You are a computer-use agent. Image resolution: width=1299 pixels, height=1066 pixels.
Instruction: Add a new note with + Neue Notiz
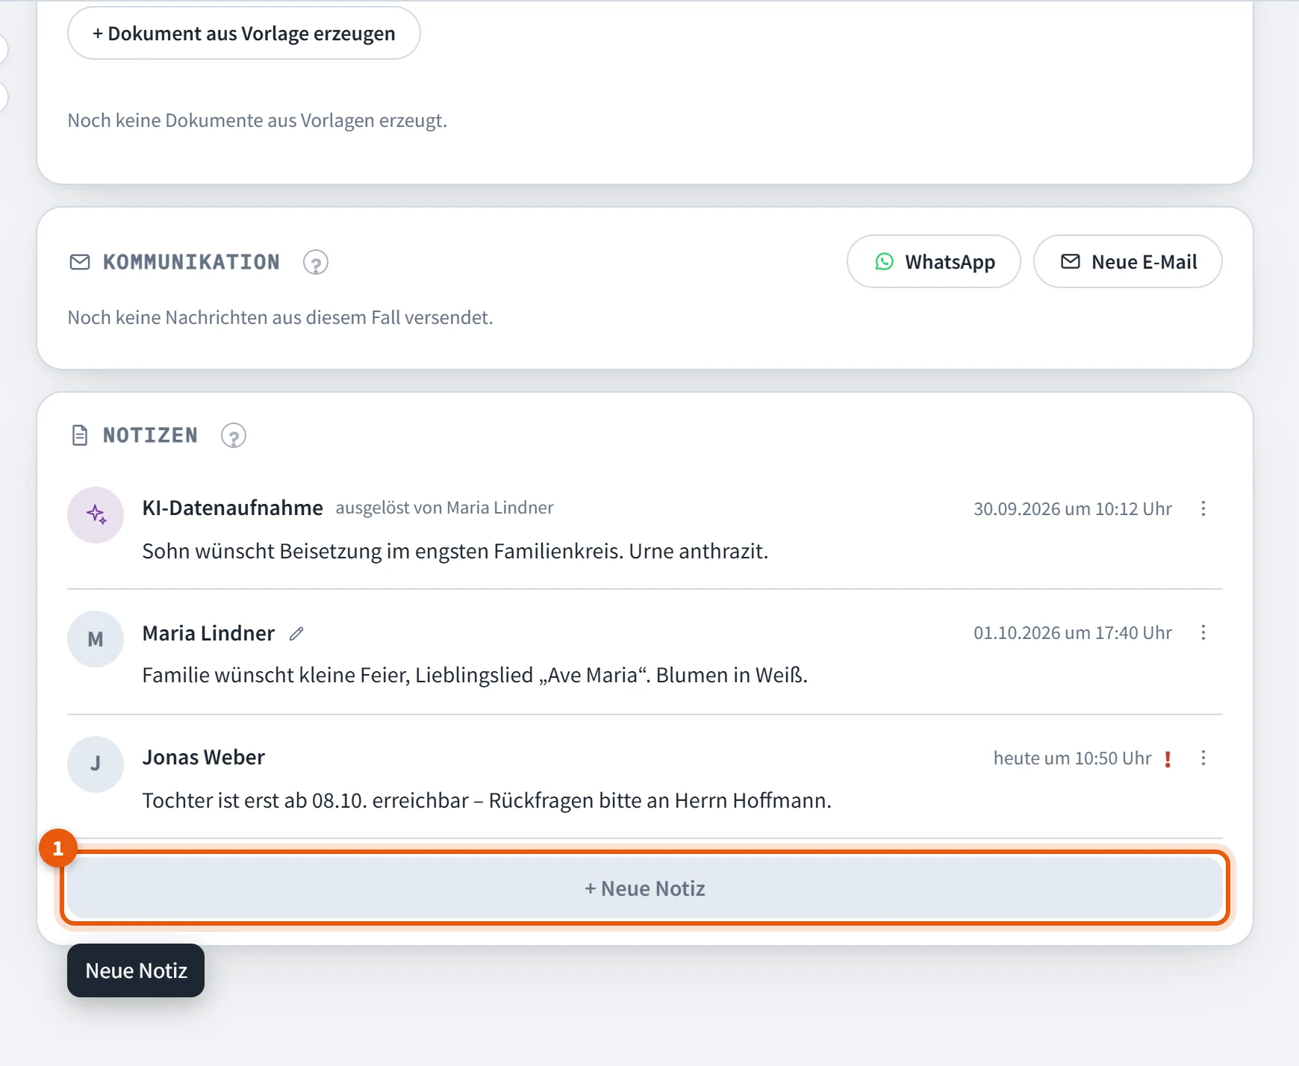tap(645, 888)
